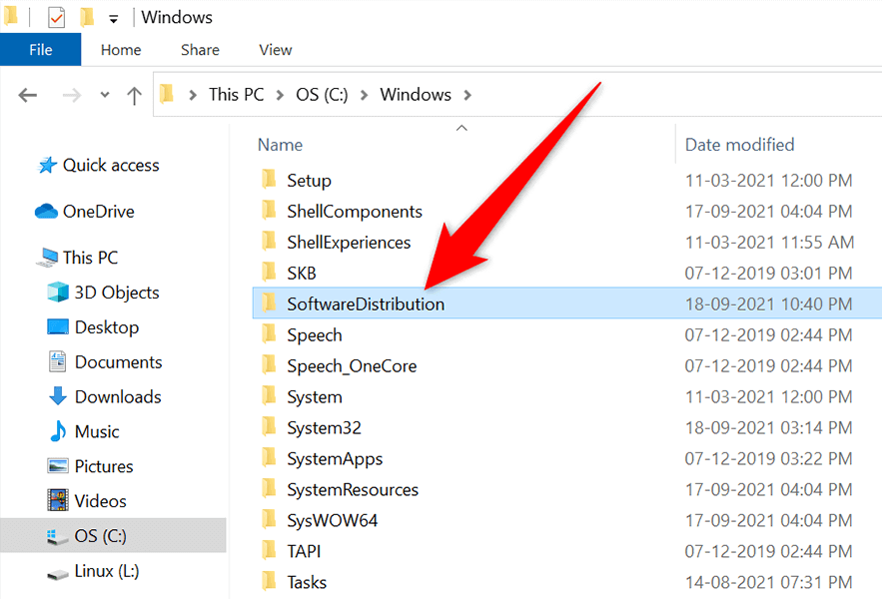The image size is (882, 599).
Task: Open the File menu
Action: pyautogui.click(x=41, y=50)
